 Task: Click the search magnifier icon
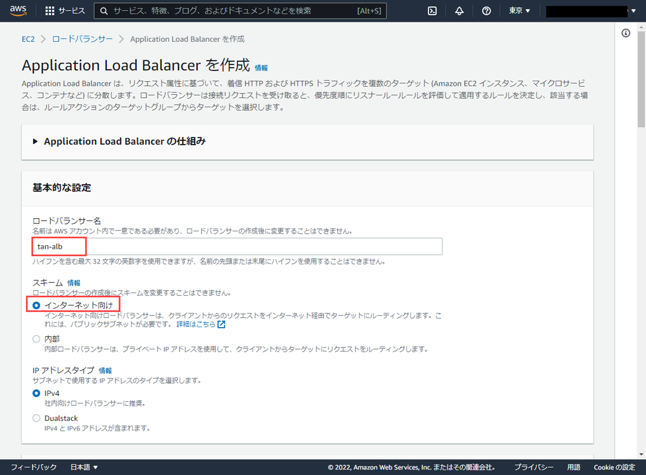click(x=104, y=11)
